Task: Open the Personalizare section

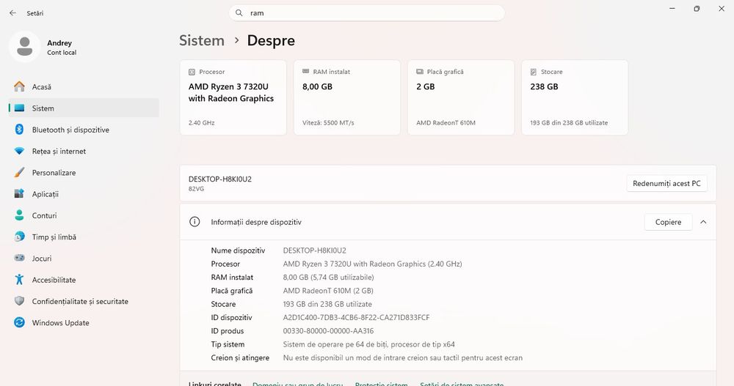Action: click(84, 172)
